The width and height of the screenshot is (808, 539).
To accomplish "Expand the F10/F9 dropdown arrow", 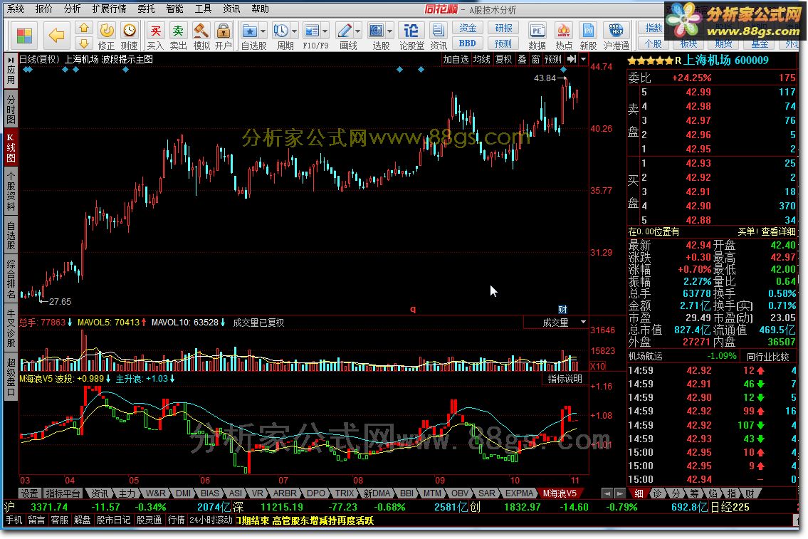I will click(325, 31).
